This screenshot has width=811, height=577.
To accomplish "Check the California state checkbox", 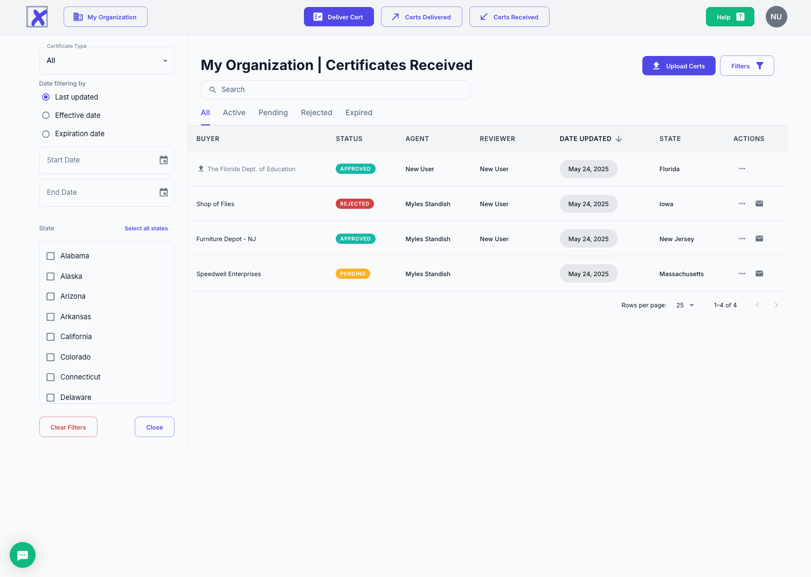I will tap(51, 337).
